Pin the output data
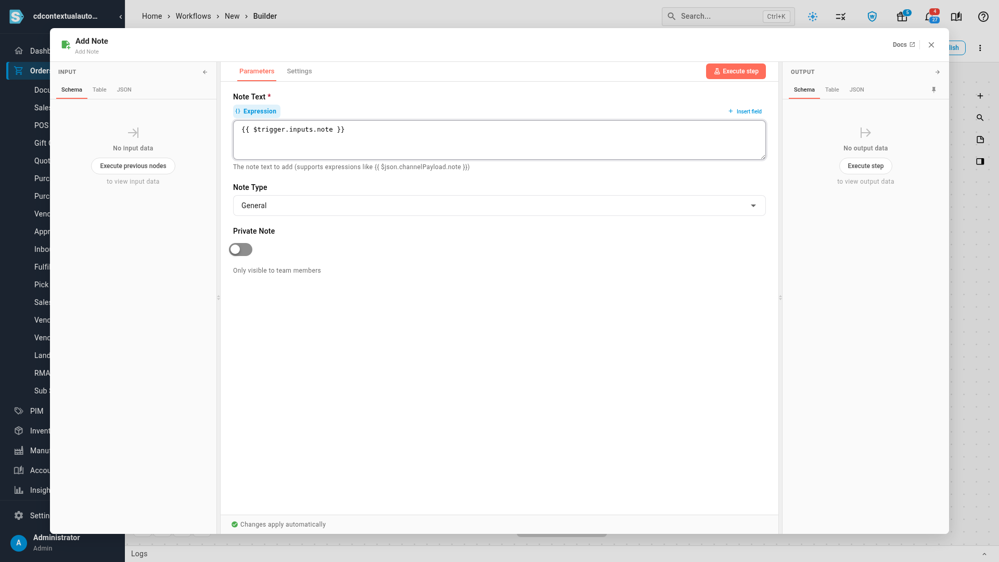The image size is (999, 562). 933,90
